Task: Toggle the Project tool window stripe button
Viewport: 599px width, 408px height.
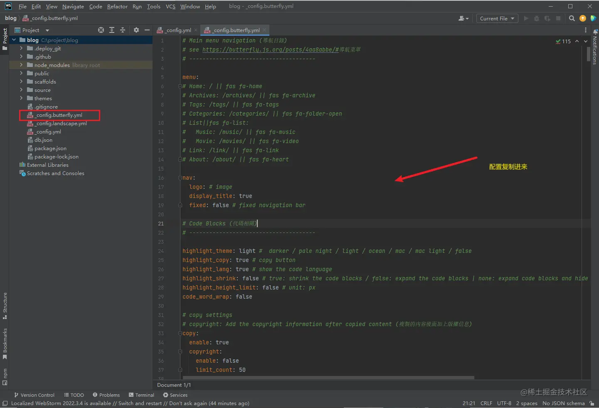Action: coord(5,39)
